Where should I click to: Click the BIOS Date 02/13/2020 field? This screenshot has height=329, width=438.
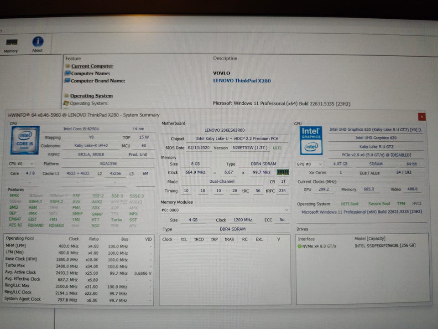click(x=198, y=148)
